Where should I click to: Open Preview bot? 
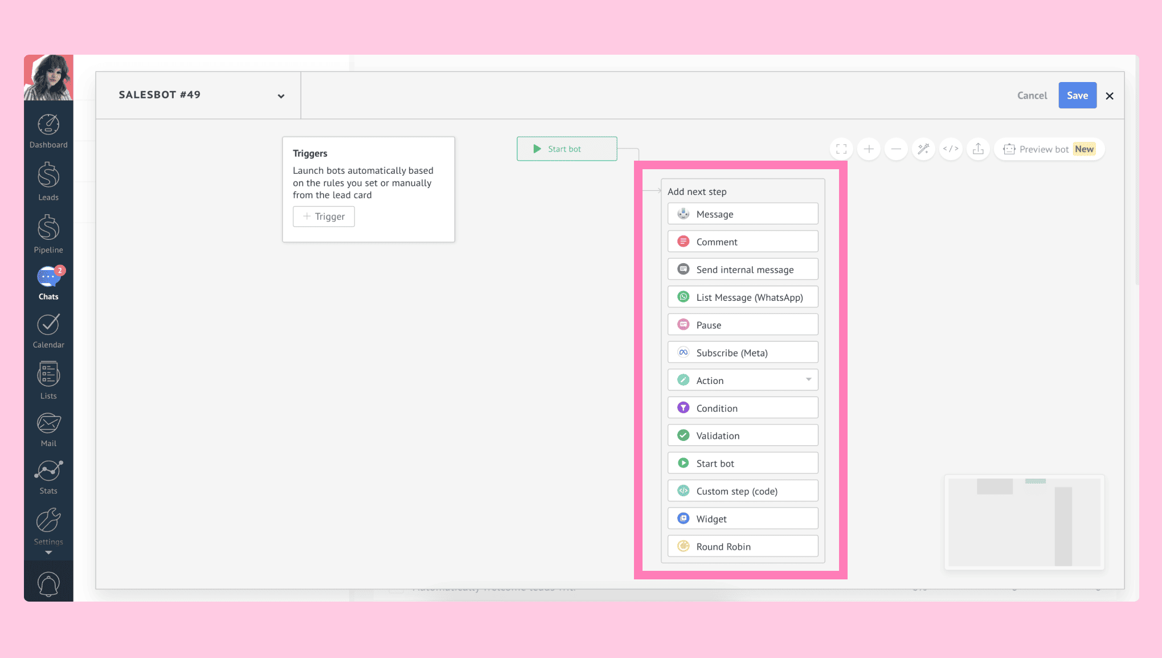1049,149
